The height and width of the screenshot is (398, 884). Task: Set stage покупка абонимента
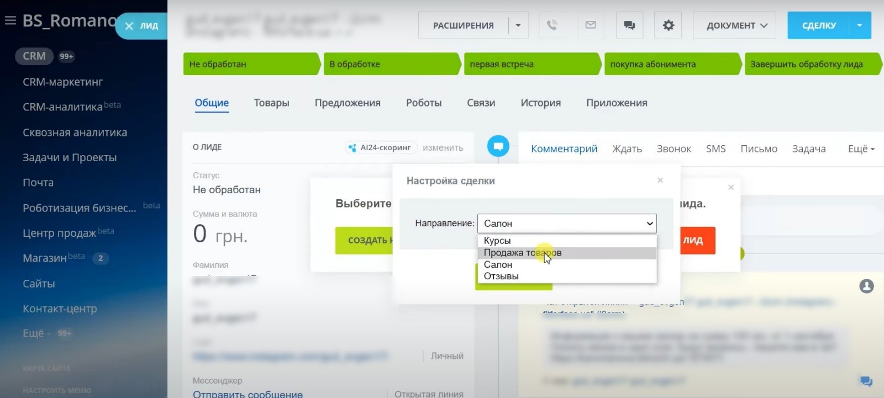tap(672, 64)
